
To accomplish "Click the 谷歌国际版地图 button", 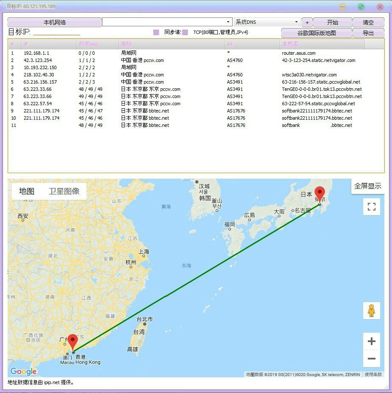I will (x=316, y=33).
